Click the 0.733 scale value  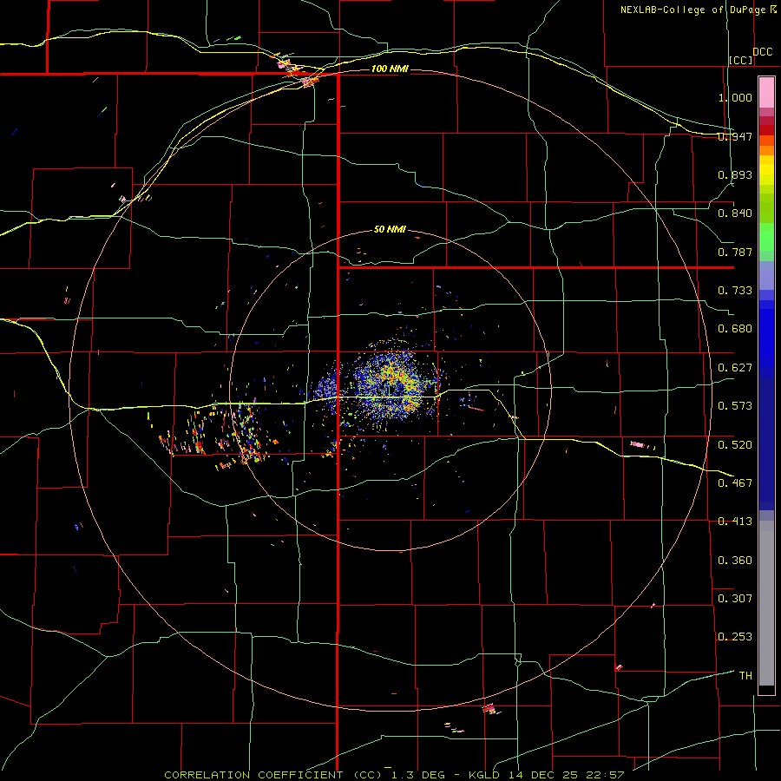(735, 291)
